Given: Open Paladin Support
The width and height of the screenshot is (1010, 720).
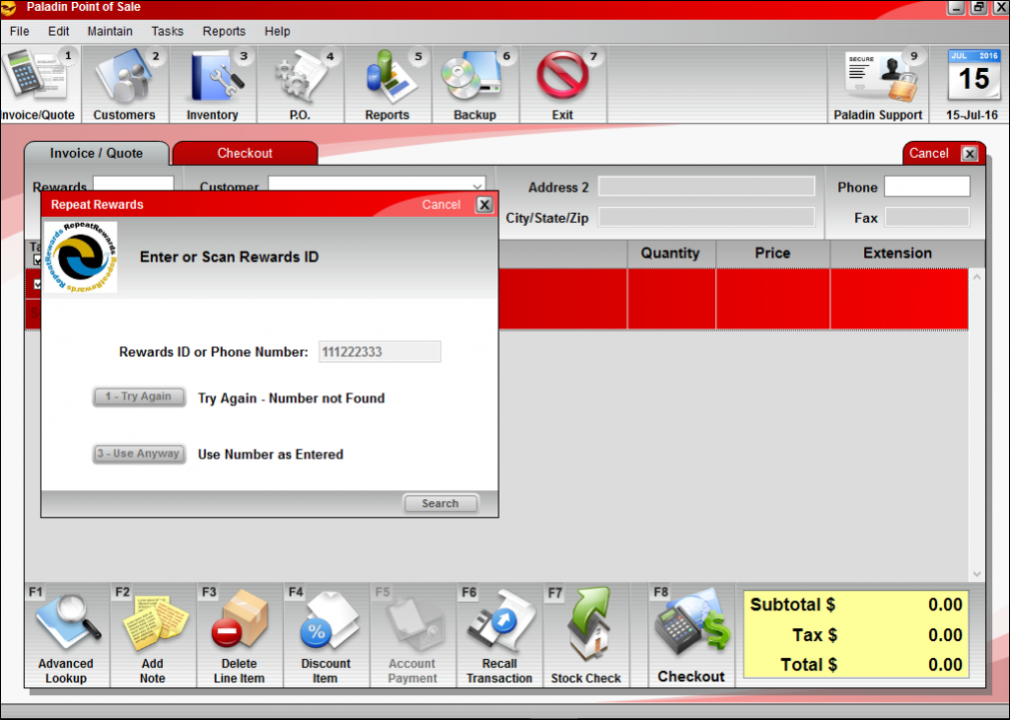Looking at the screenshot, I should (x=878, y=84).
